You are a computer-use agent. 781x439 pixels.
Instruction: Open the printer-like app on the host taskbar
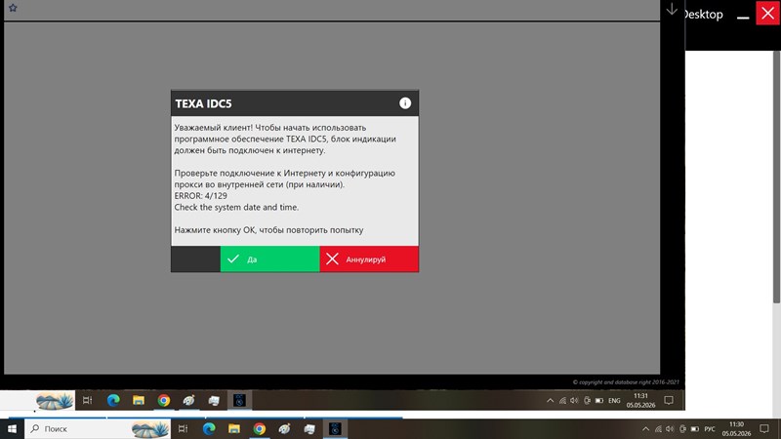click(309, 428)
